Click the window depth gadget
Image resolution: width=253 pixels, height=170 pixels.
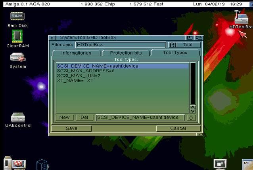pyautogui.click(x=199, y=38)
